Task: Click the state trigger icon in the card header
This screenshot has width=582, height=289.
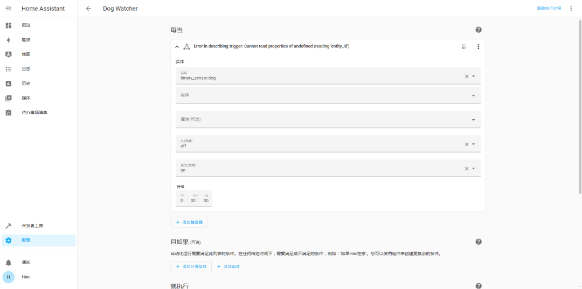Action: (x=186, y=46)
